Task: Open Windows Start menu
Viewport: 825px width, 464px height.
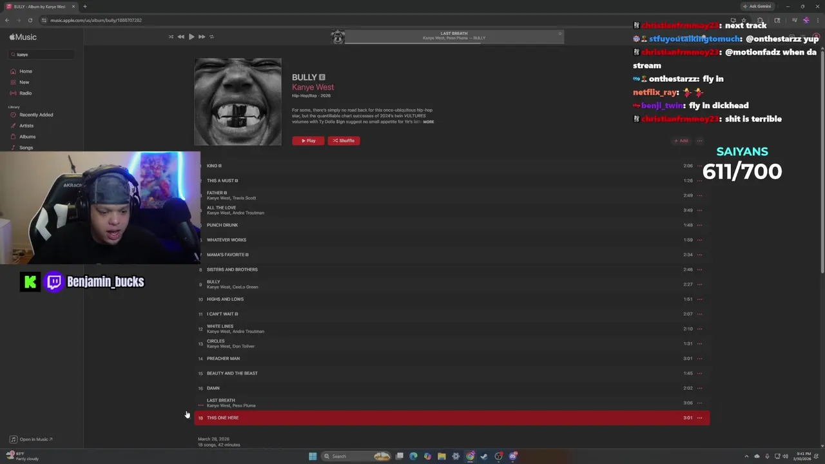Action: click(313, 456)
